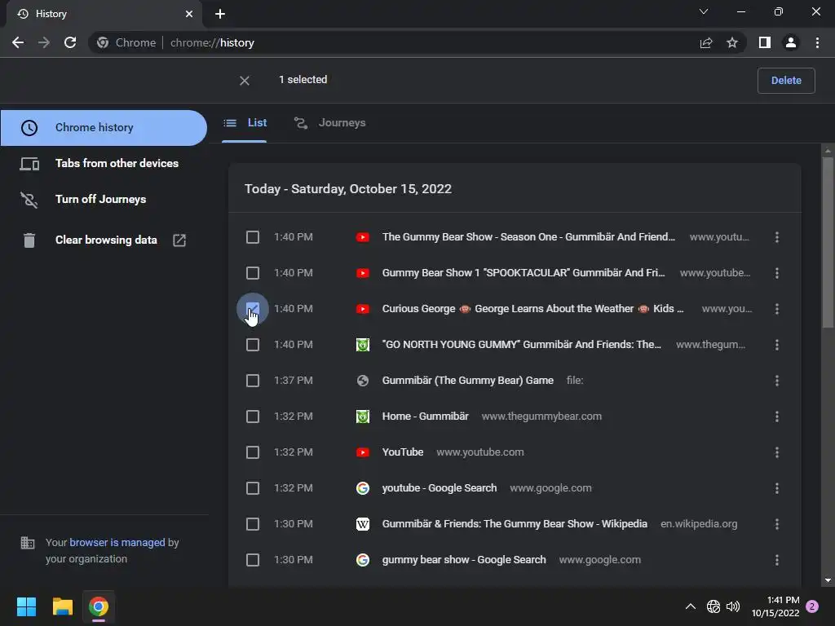Open the volume tray icon

(733, 606)
